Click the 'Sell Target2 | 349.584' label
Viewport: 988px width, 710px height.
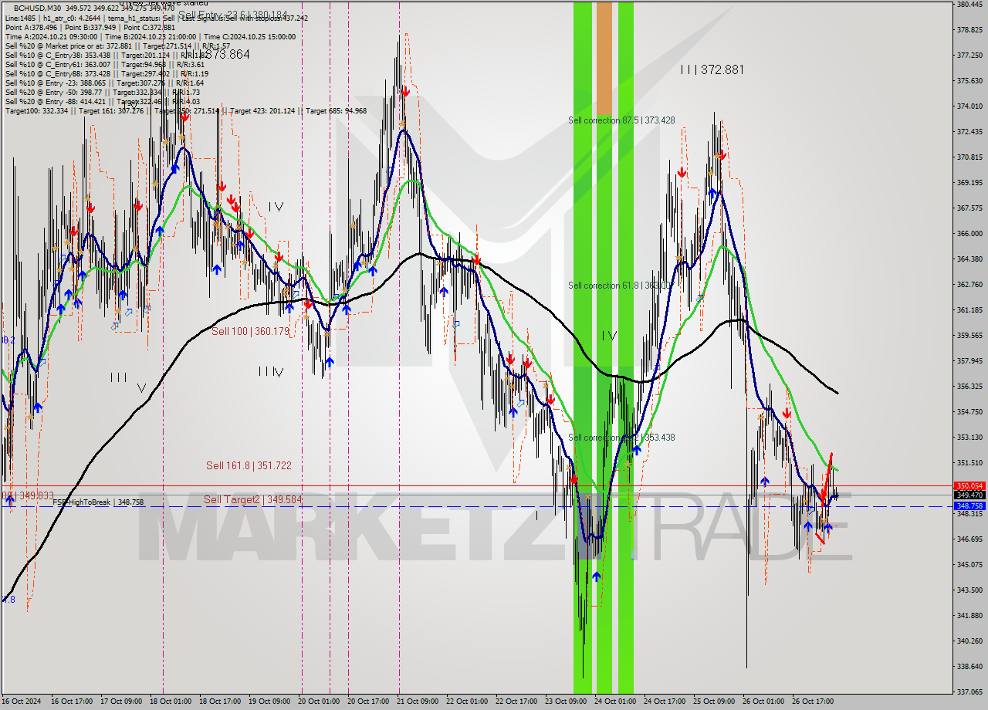point(252,499)
